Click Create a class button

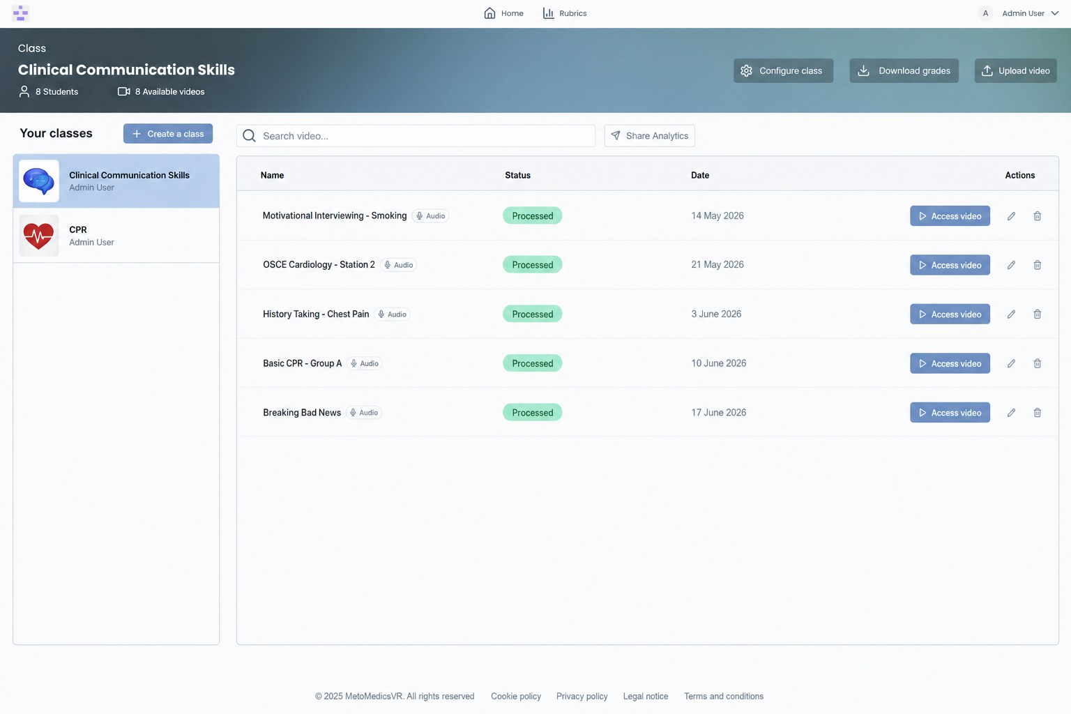[168, 134]
